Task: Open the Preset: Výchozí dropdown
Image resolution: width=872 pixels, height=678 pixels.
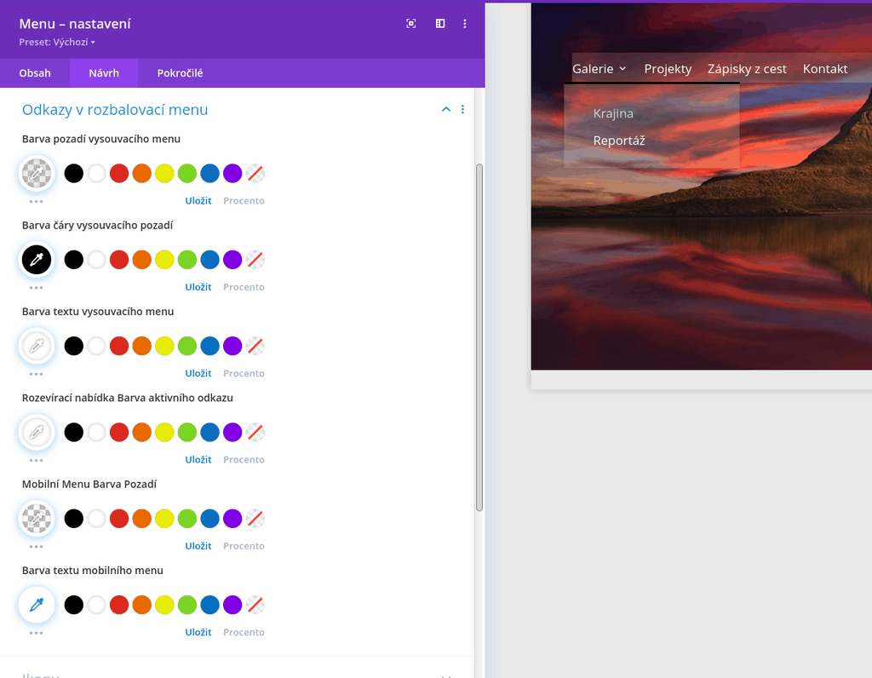Action: [x=57, y=43]
